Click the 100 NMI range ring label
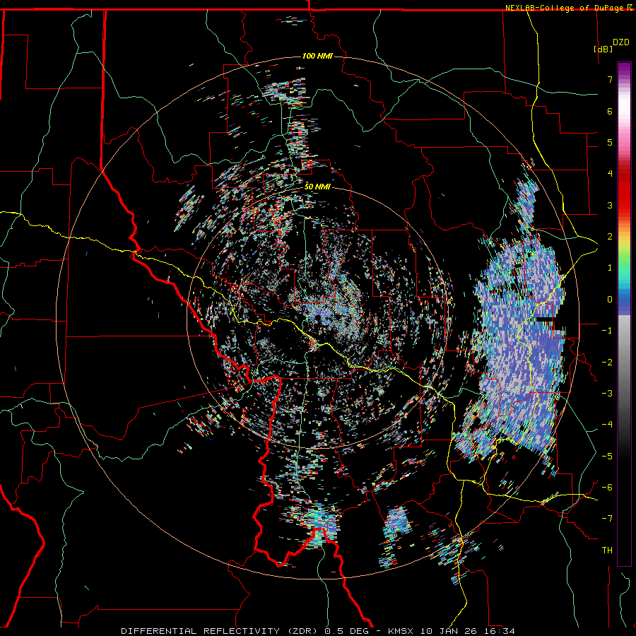 pos(317,56)
